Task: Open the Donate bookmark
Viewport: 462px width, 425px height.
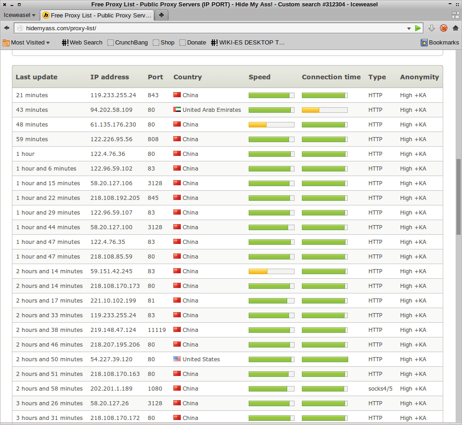Action: (x=193, y=43)
